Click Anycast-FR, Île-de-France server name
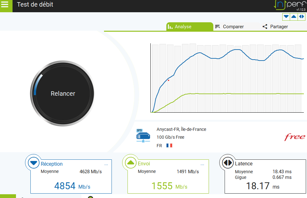 [181, 129]
